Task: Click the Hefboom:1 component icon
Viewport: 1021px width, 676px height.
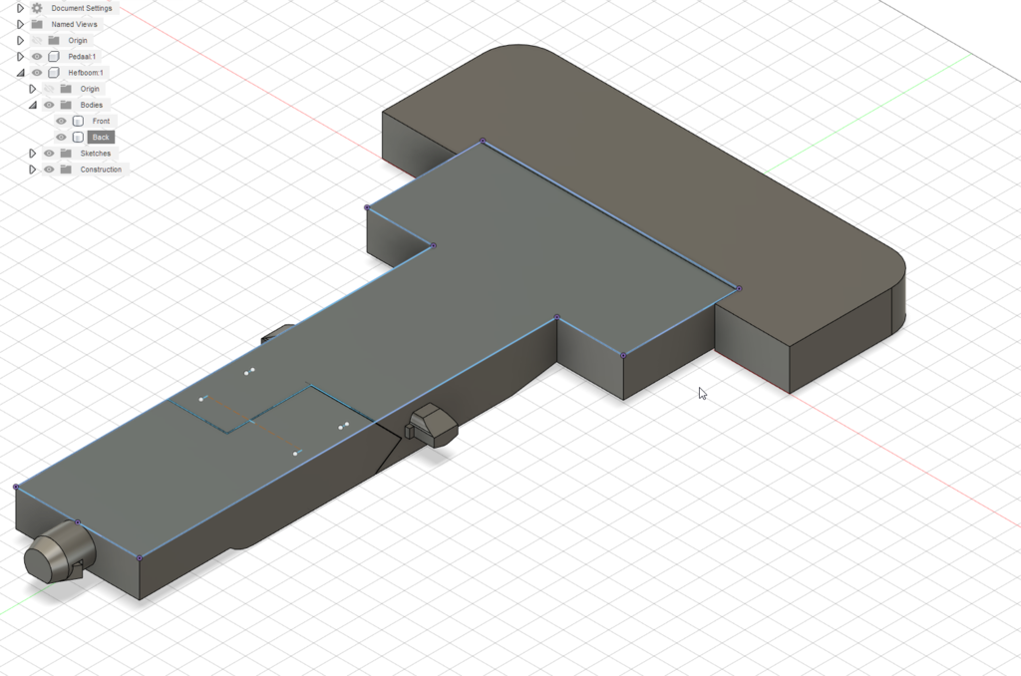Action: (x=55, y=72)
